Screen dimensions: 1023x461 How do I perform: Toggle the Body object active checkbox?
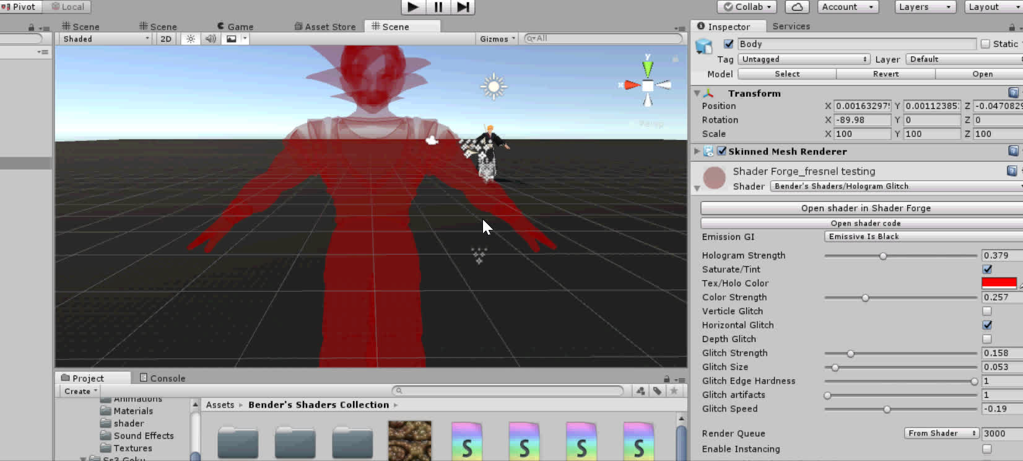click(728, 44)
